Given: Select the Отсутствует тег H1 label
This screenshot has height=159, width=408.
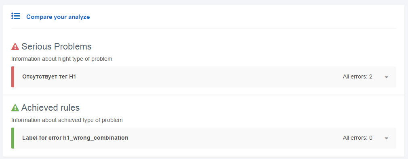Looking at the screenshot, I should 49,77.
